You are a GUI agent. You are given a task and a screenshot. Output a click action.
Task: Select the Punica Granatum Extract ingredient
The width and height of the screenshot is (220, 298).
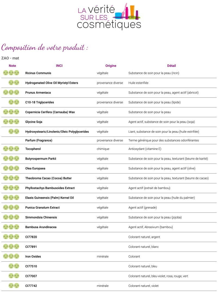tap(42, 207)
